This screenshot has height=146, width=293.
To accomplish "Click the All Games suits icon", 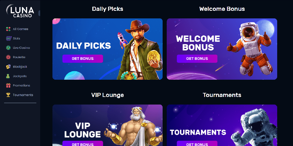I will pyautogui.click(x=8, y=29).
